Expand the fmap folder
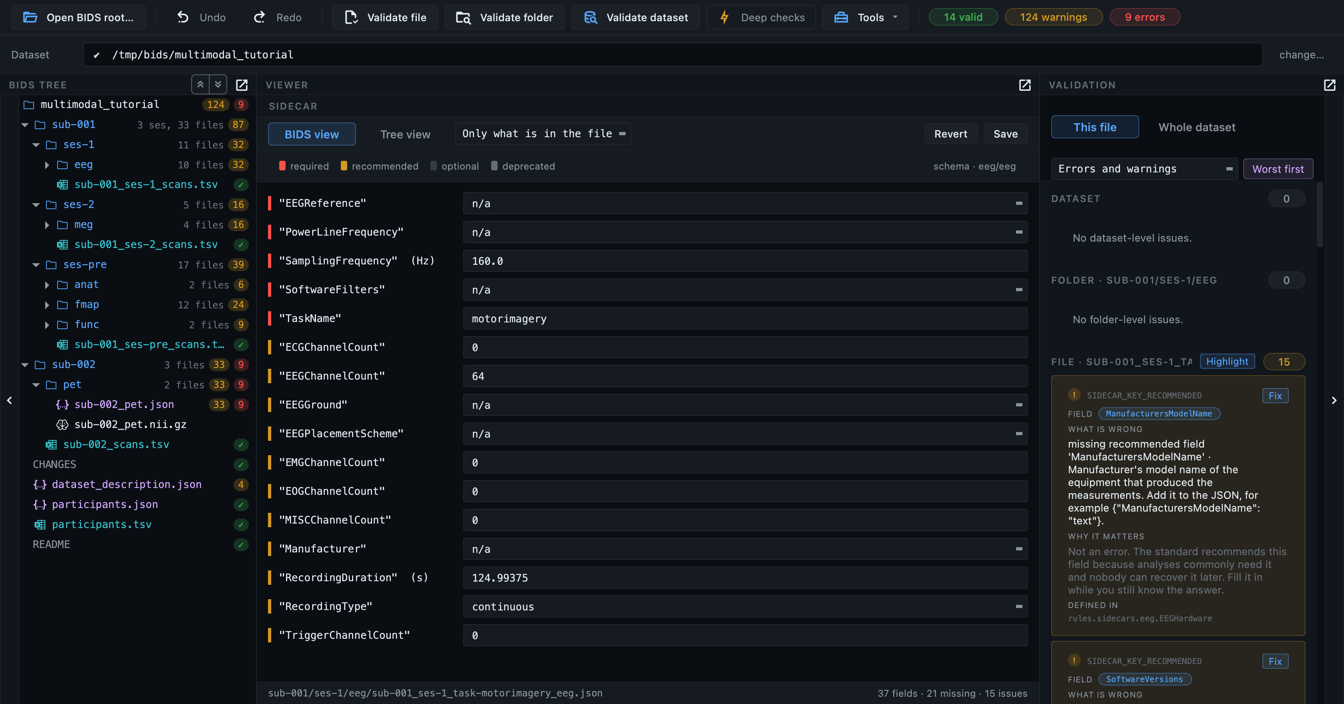The width and height of the screenshot is (1344, 704). 47,305
